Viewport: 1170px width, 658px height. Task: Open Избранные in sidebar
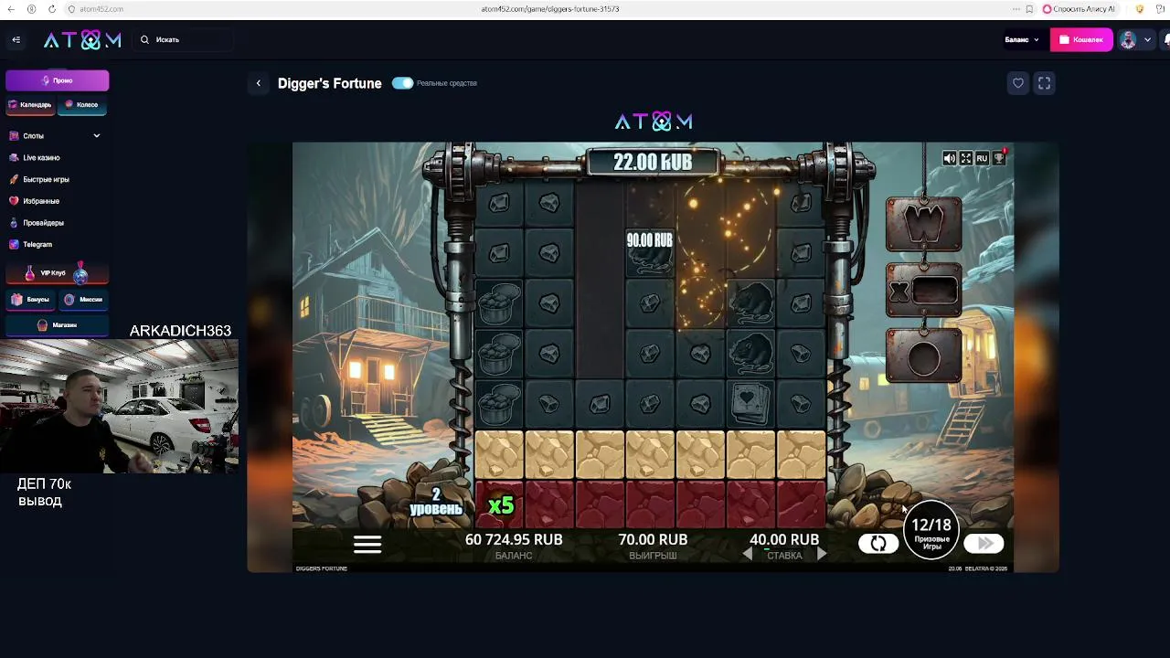pyautogui.click(x=41, y=201)
